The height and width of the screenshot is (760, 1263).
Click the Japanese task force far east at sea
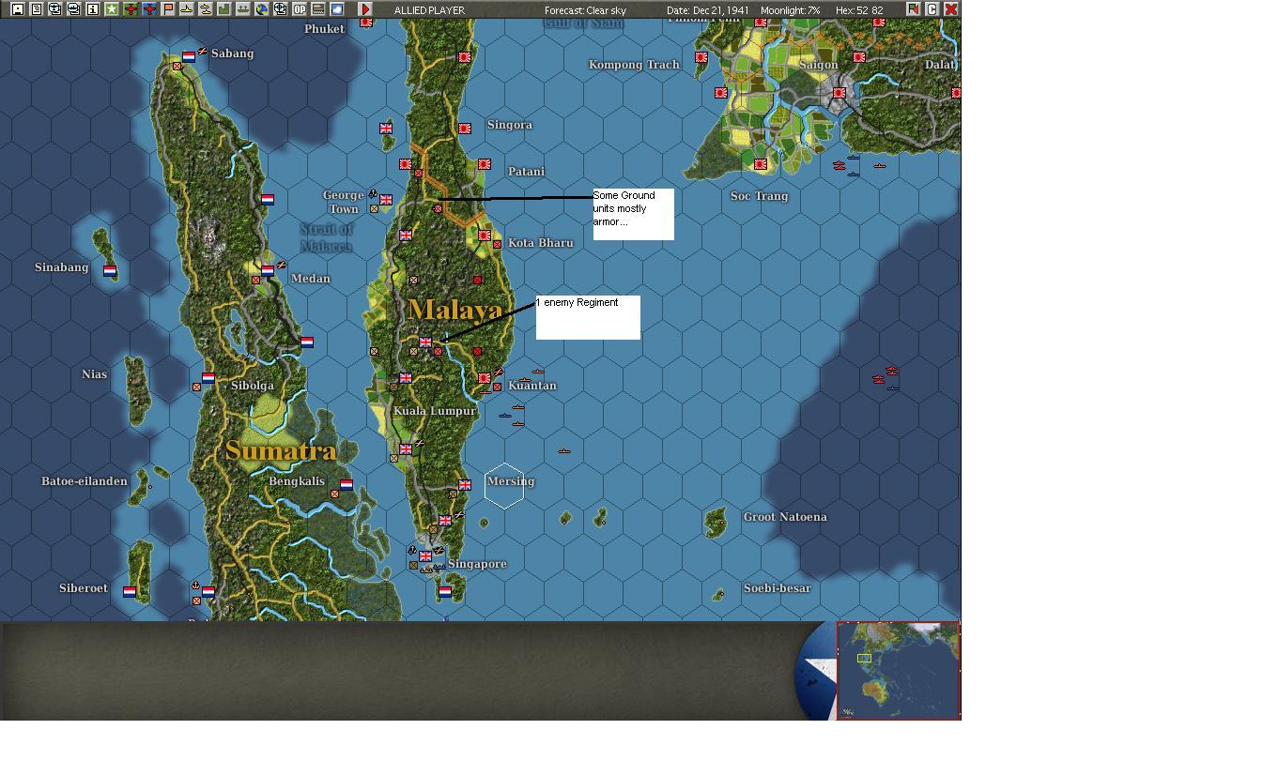[887, 377]
